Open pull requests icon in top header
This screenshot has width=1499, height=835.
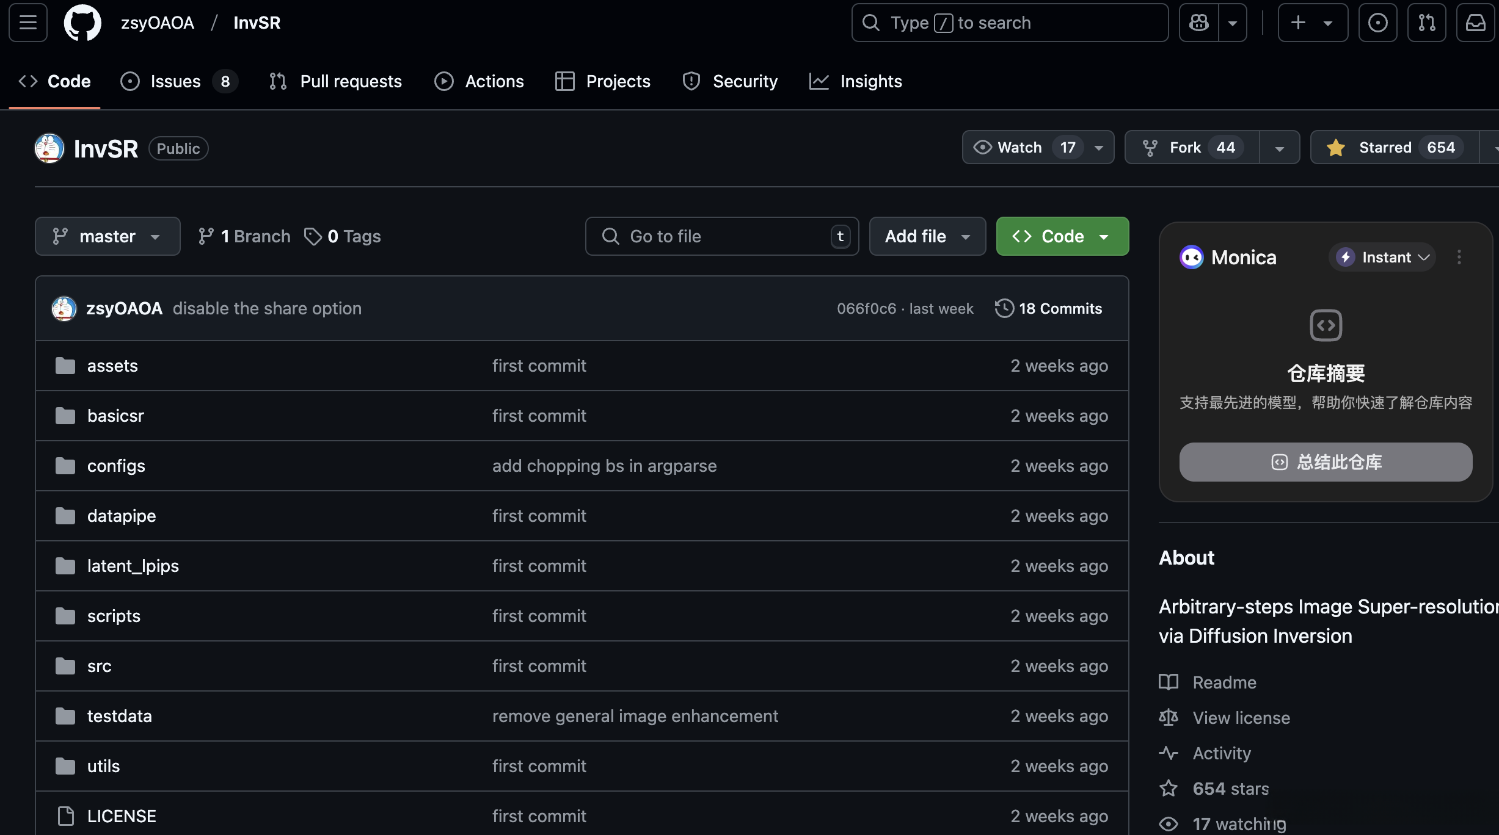1426,23
